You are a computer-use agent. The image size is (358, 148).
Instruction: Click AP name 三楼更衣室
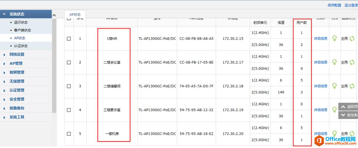coord(112,110)
